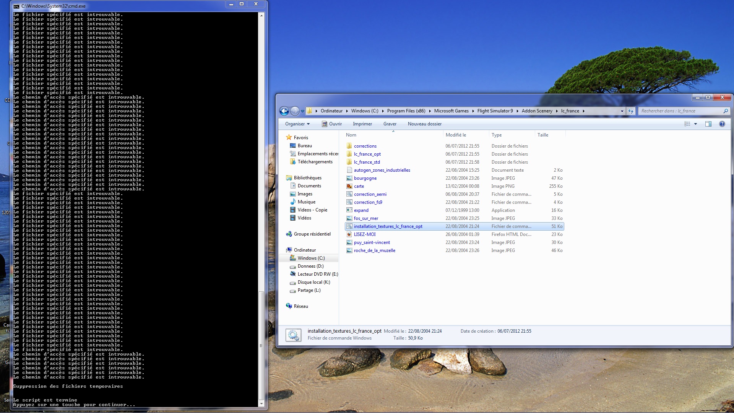Open the Documents library
This screenshot has width=734, height=413.
[309, 186]
